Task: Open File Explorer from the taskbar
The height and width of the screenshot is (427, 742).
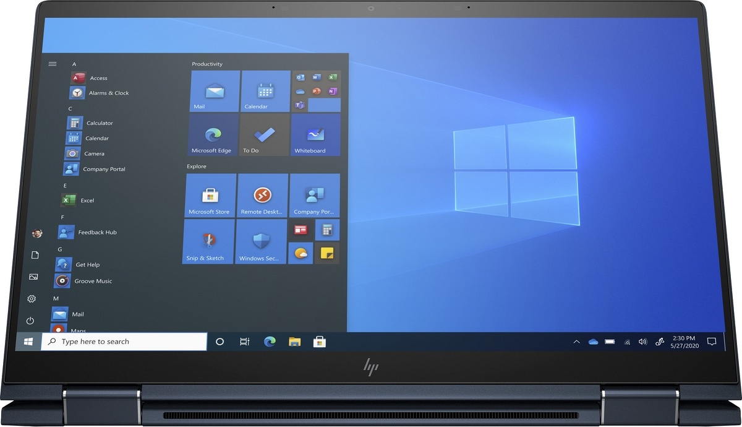Action: [x=295, y=342]
